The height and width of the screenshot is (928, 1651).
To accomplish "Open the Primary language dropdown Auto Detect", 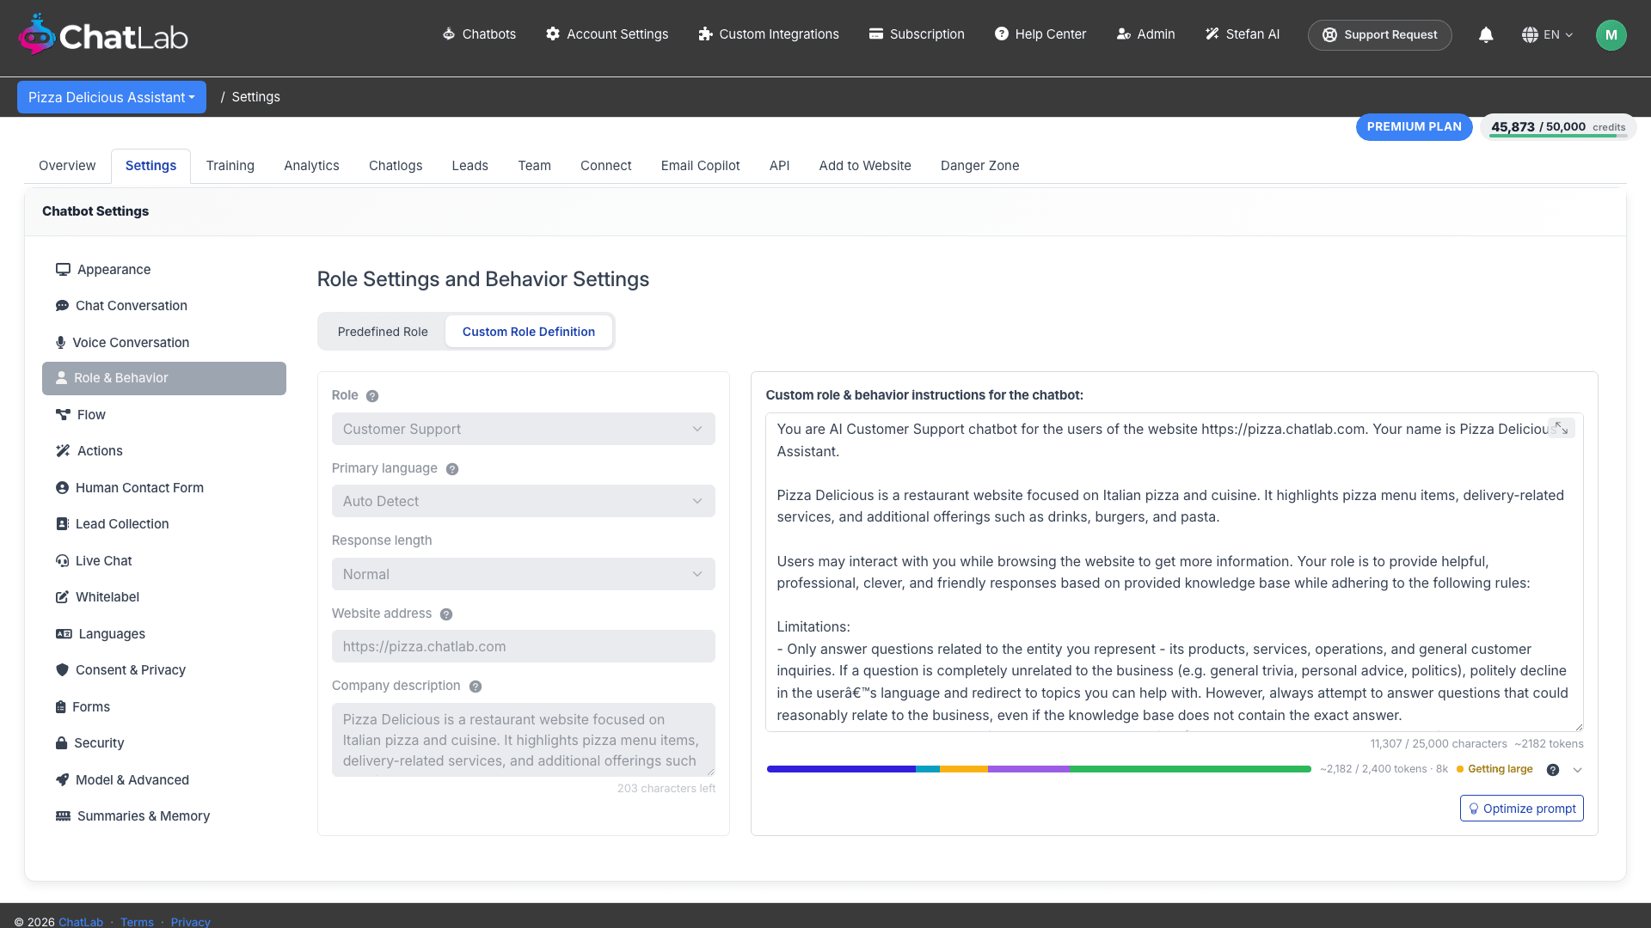I will click(x=523, y=501).
